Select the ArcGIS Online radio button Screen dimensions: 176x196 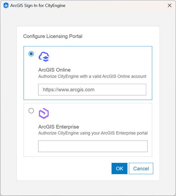click(x=31, y=54)
